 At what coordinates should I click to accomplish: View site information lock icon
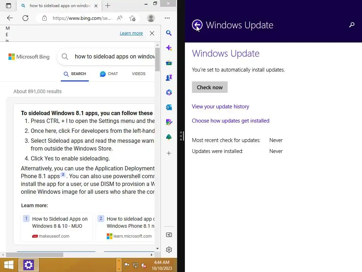45,18
